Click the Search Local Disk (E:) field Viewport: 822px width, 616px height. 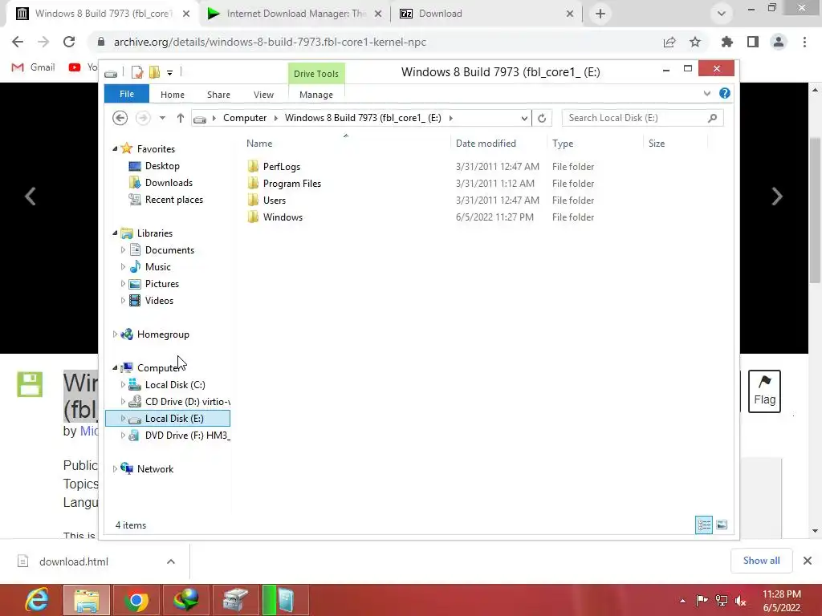point(643,118)
